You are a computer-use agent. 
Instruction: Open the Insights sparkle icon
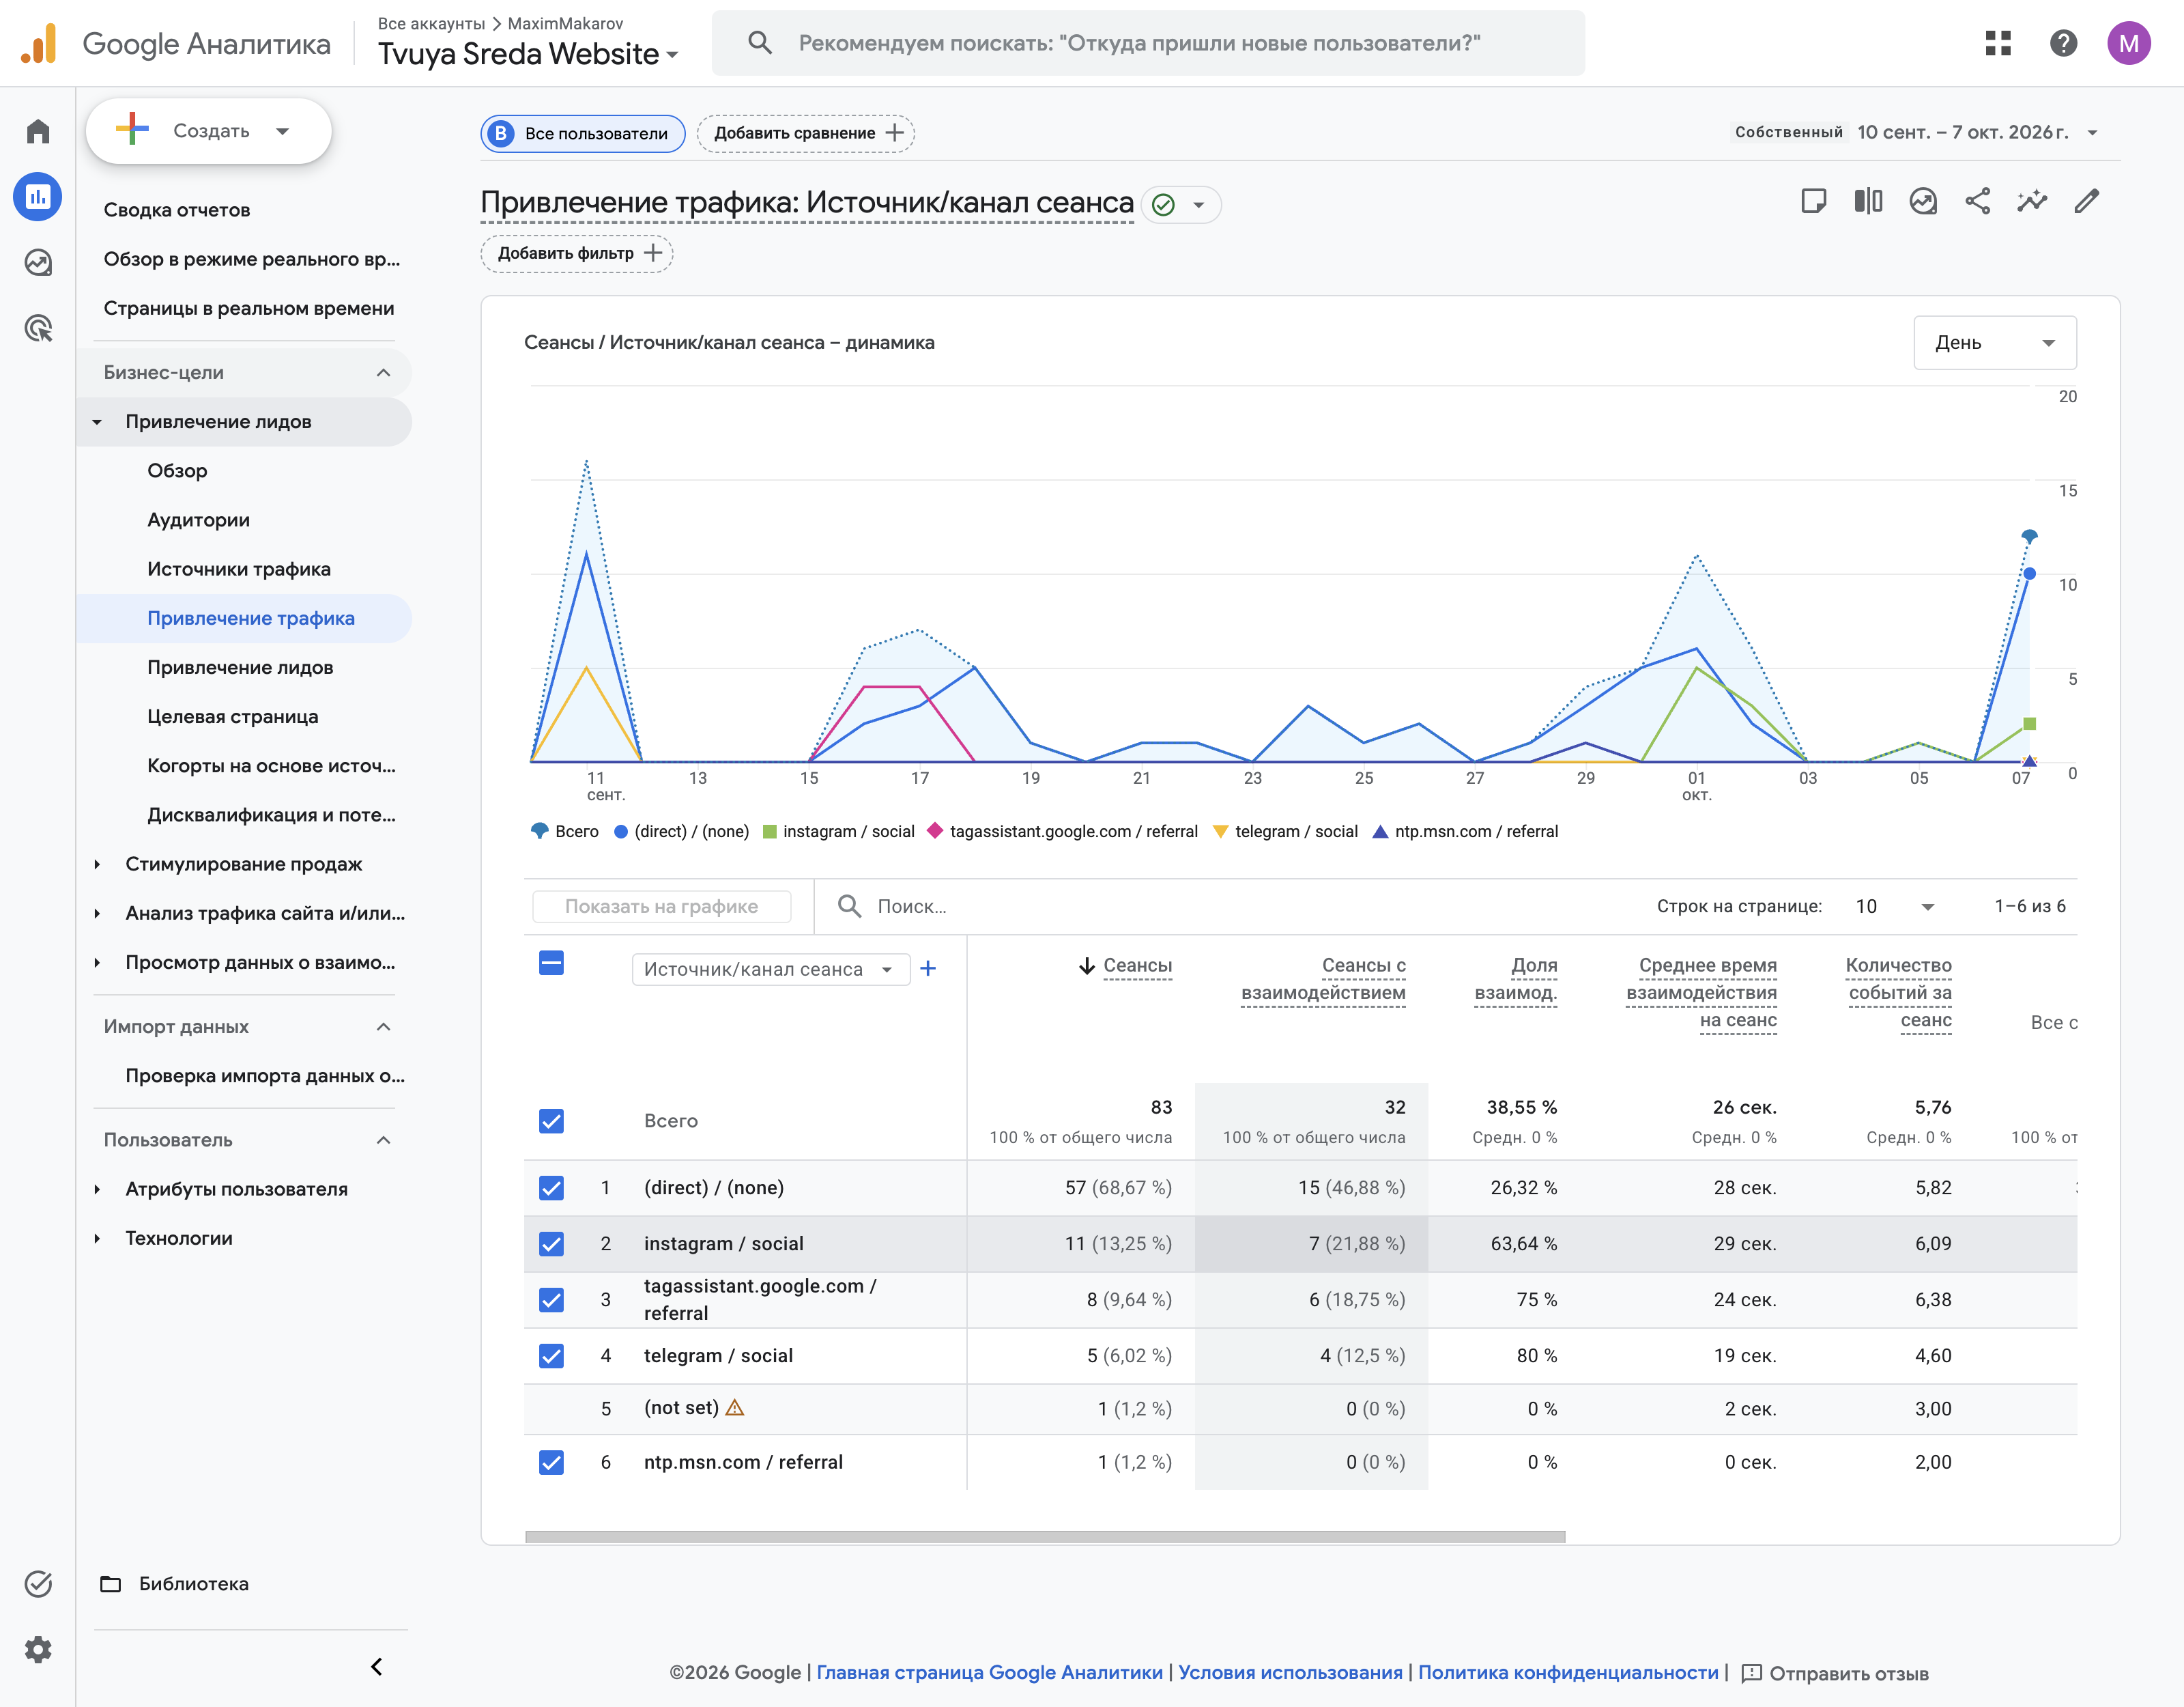tap(2032, 201)
